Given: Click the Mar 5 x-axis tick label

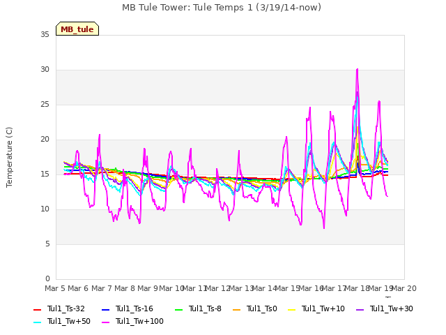Looking at the screenshot, I should click(55, 288).
